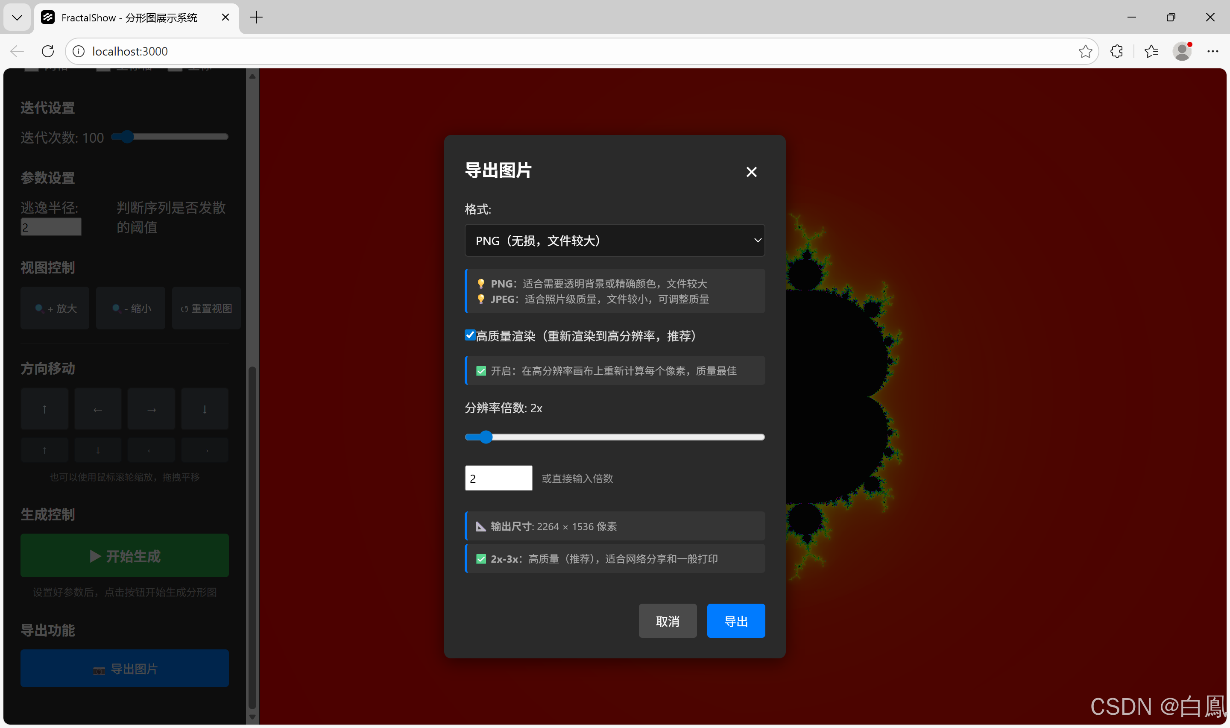
Task: Close the export image dialog with X
Action: tap(751, 172)
